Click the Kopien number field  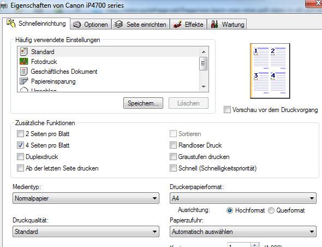tap(239, 245)
